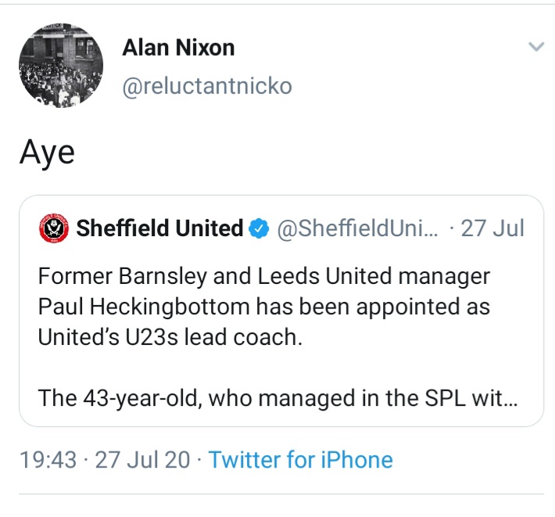Open the Twitter for iPhone source link
555x517 pixels.
301,459
